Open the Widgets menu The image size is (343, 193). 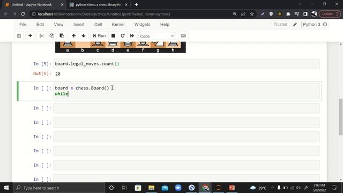coord(143,25)
